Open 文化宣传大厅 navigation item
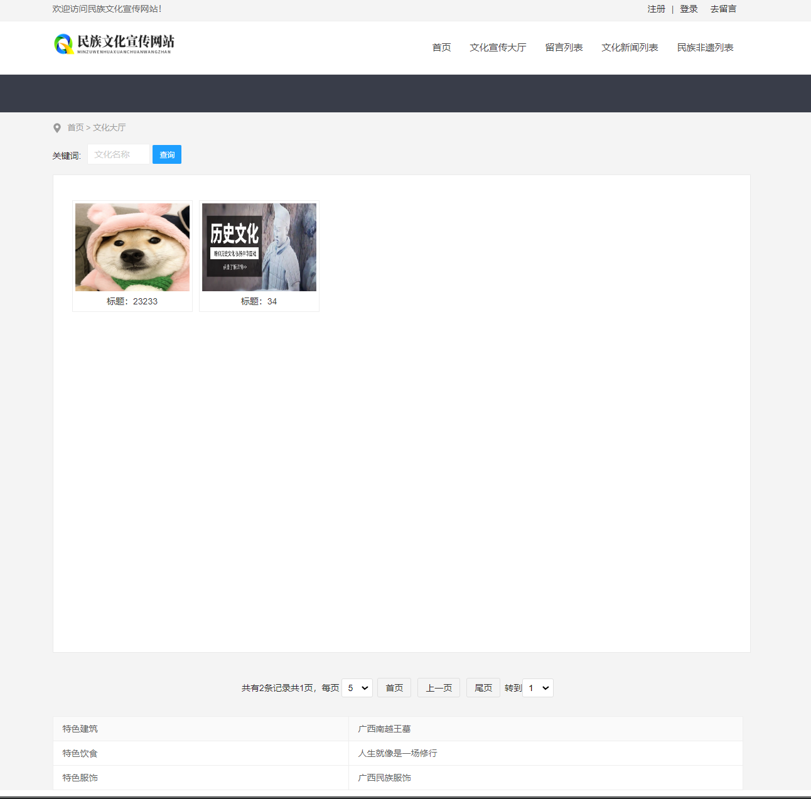Image resolution: width=811 pixels, height=799 pixels. coord(498,48)
